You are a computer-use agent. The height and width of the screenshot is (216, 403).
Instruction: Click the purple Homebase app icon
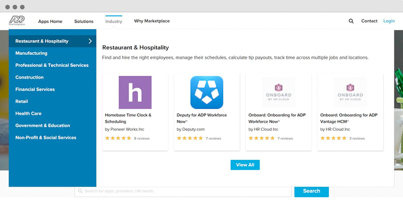click(135, 92)
